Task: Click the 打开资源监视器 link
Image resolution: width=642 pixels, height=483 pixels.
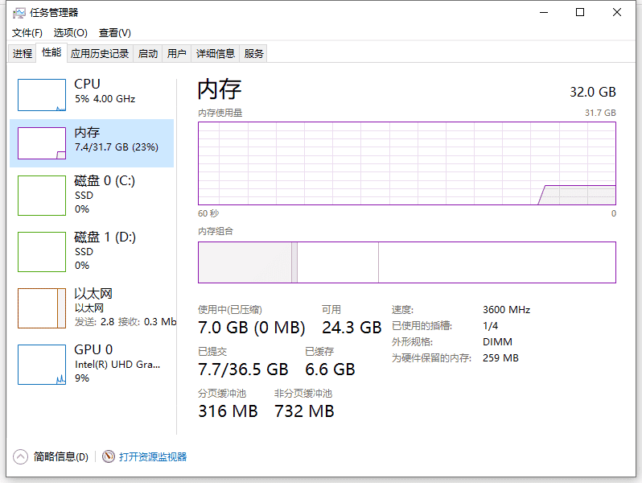Action: pyautogui.click(x=153, y=456)
